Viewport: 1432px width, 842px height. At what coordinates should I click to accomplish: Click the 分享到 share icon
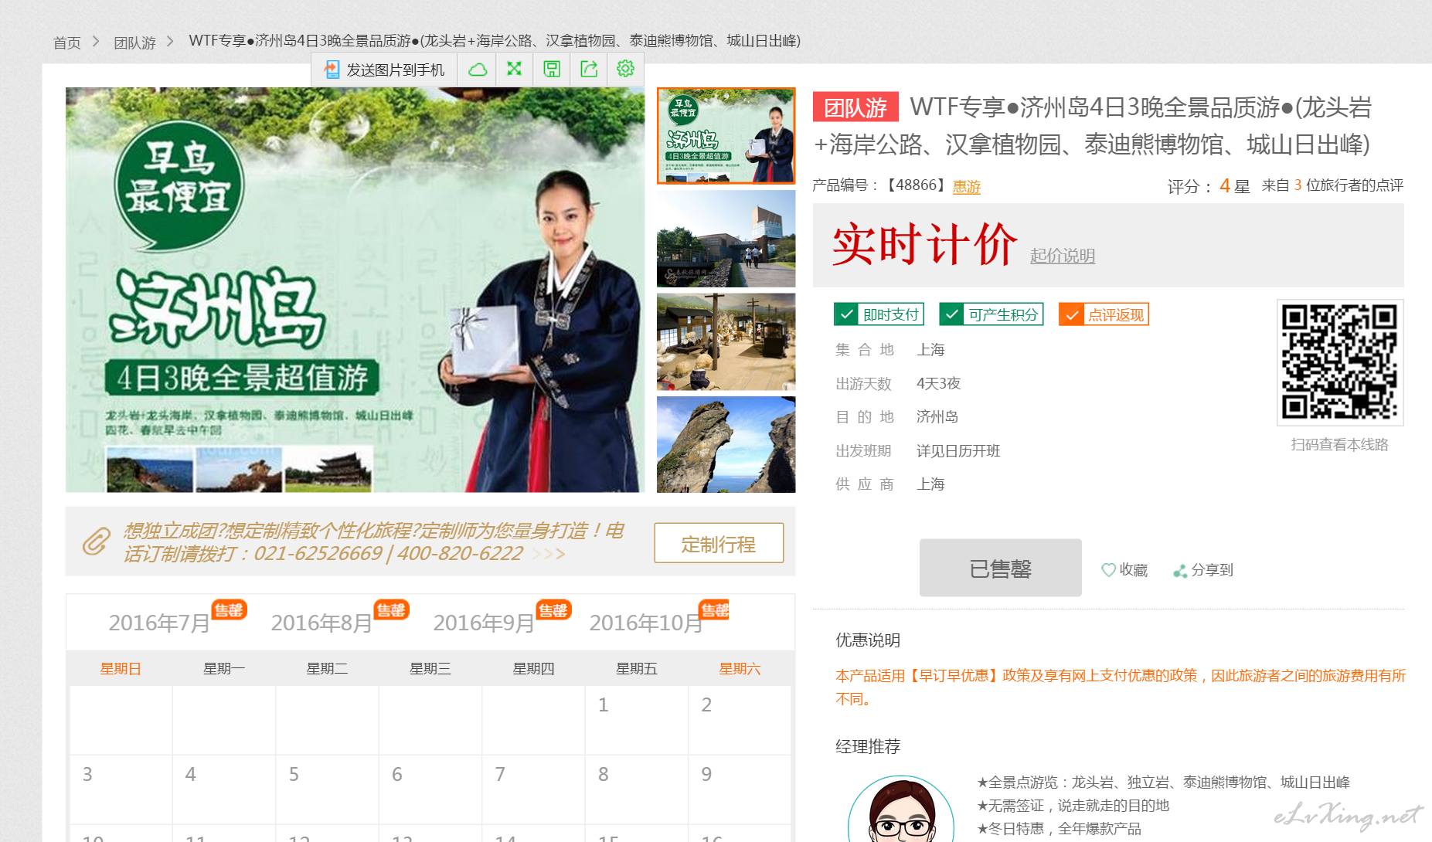[x=1180, y=571]
